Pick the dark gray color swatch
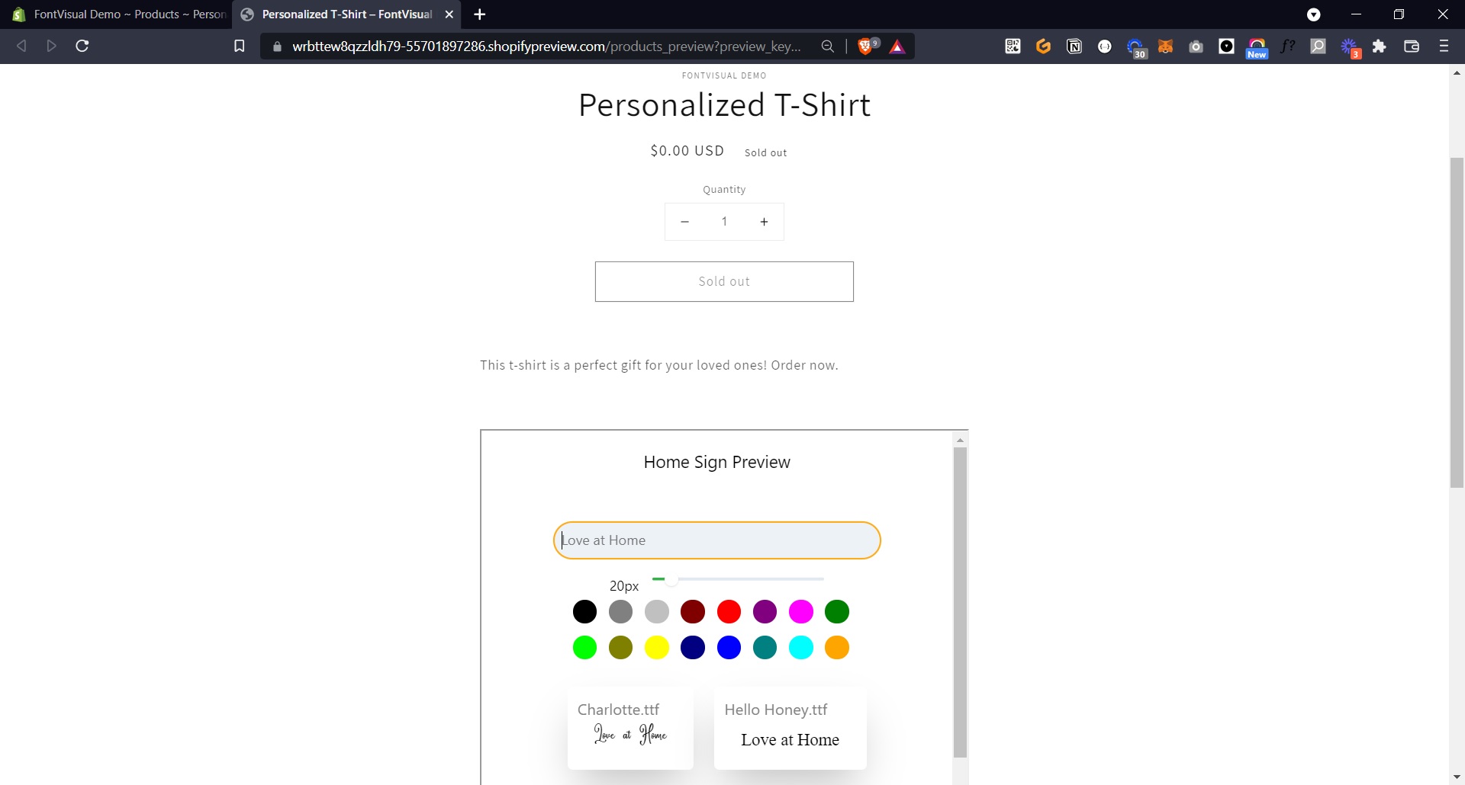 (620, 611)
